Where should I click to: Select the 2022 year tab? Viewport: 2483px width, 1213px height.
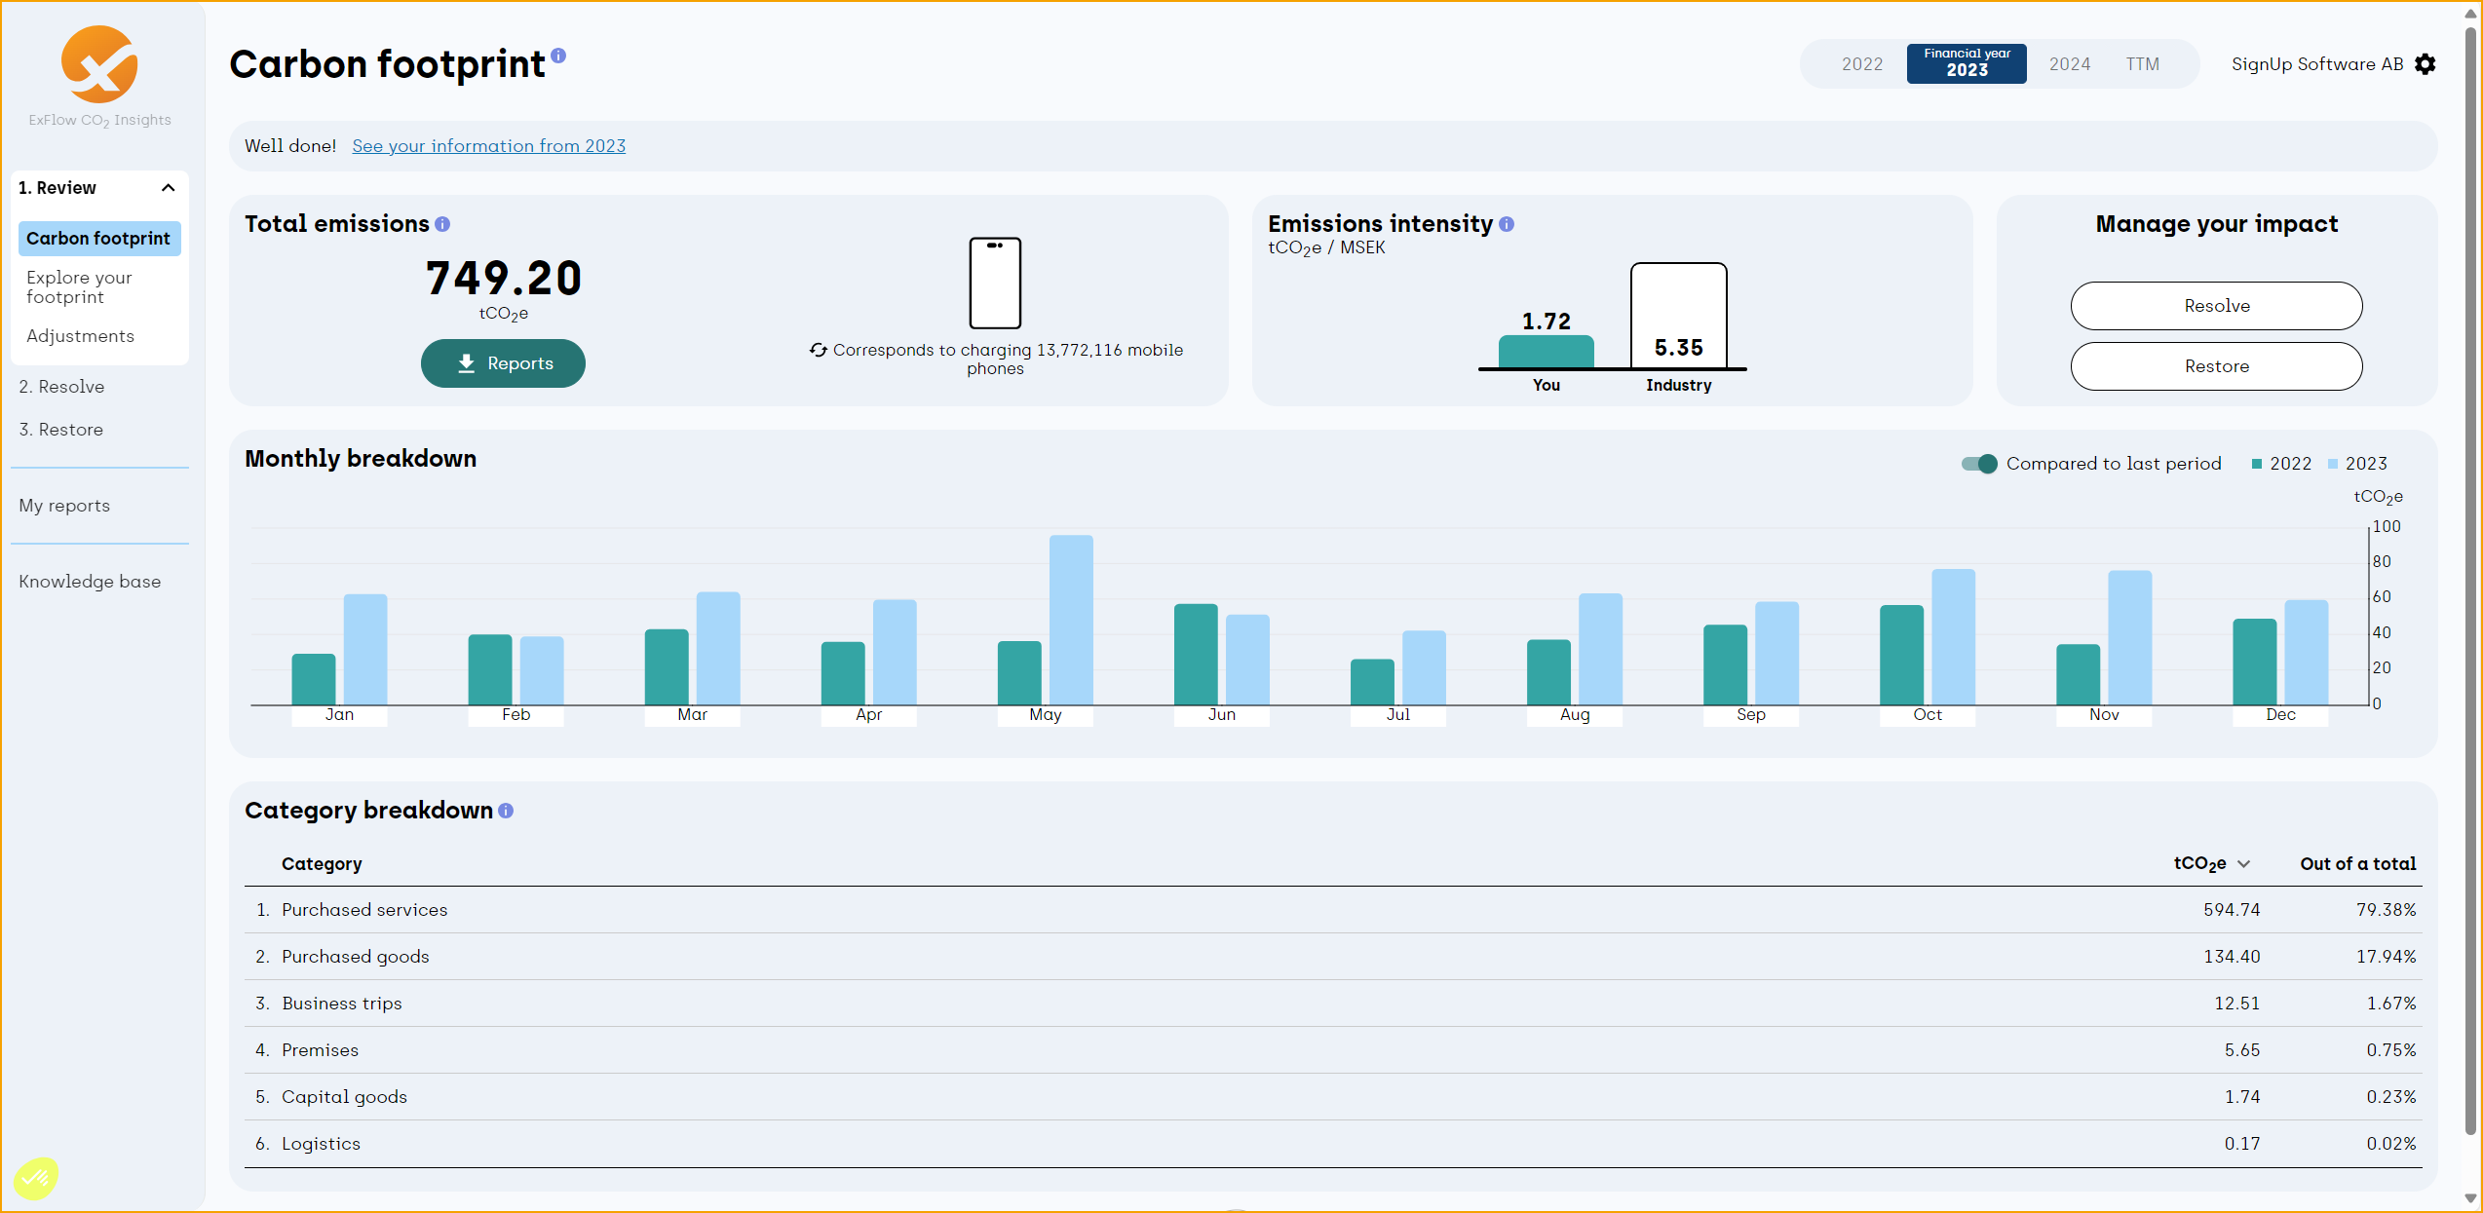click(1860, 63)
